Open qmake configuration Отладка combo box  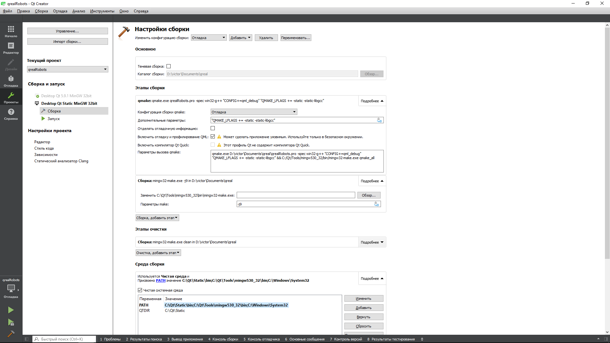254,112
